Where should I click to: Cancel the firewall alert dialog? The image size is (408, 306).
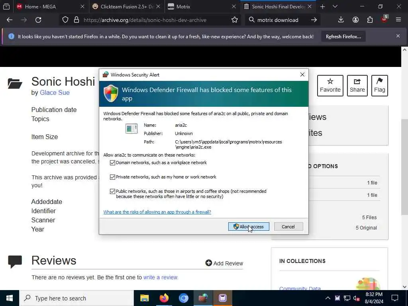pyautogui.click(x=288, y=227)
